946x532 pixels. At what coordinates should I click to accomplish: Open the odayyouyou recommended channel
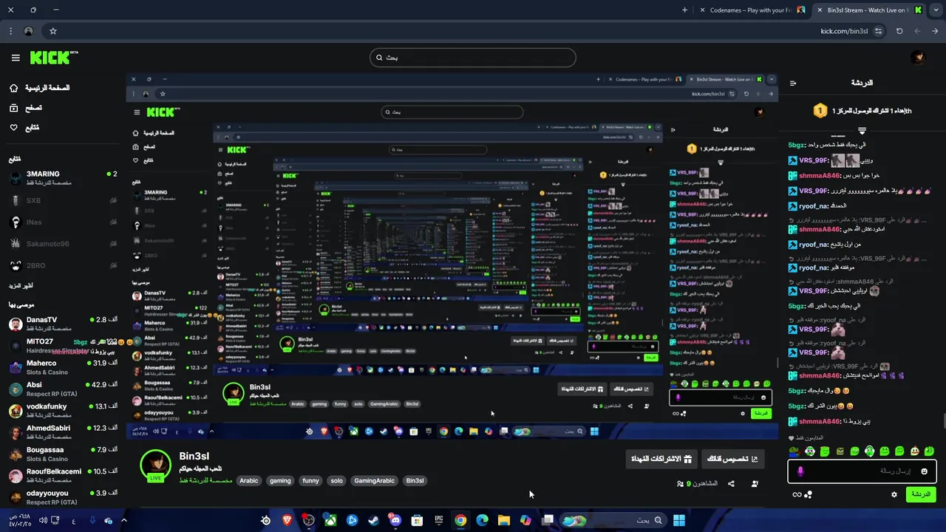tap(63, 497)
